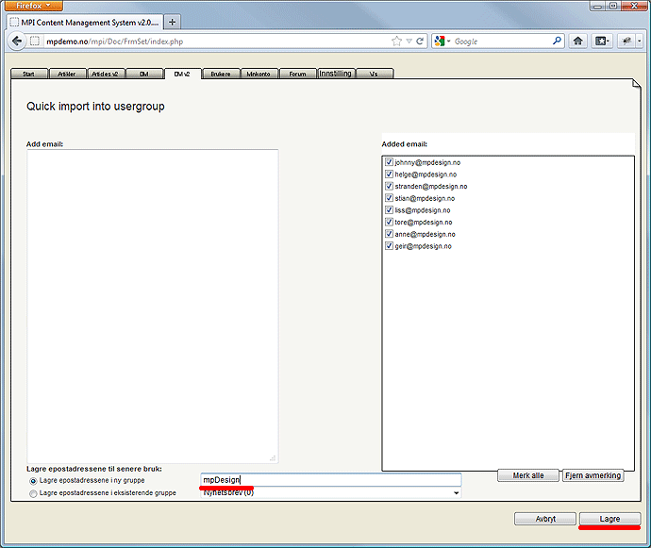Click the 'Quick import into usergroup' heading
The image size is (651, 548).
95,107
